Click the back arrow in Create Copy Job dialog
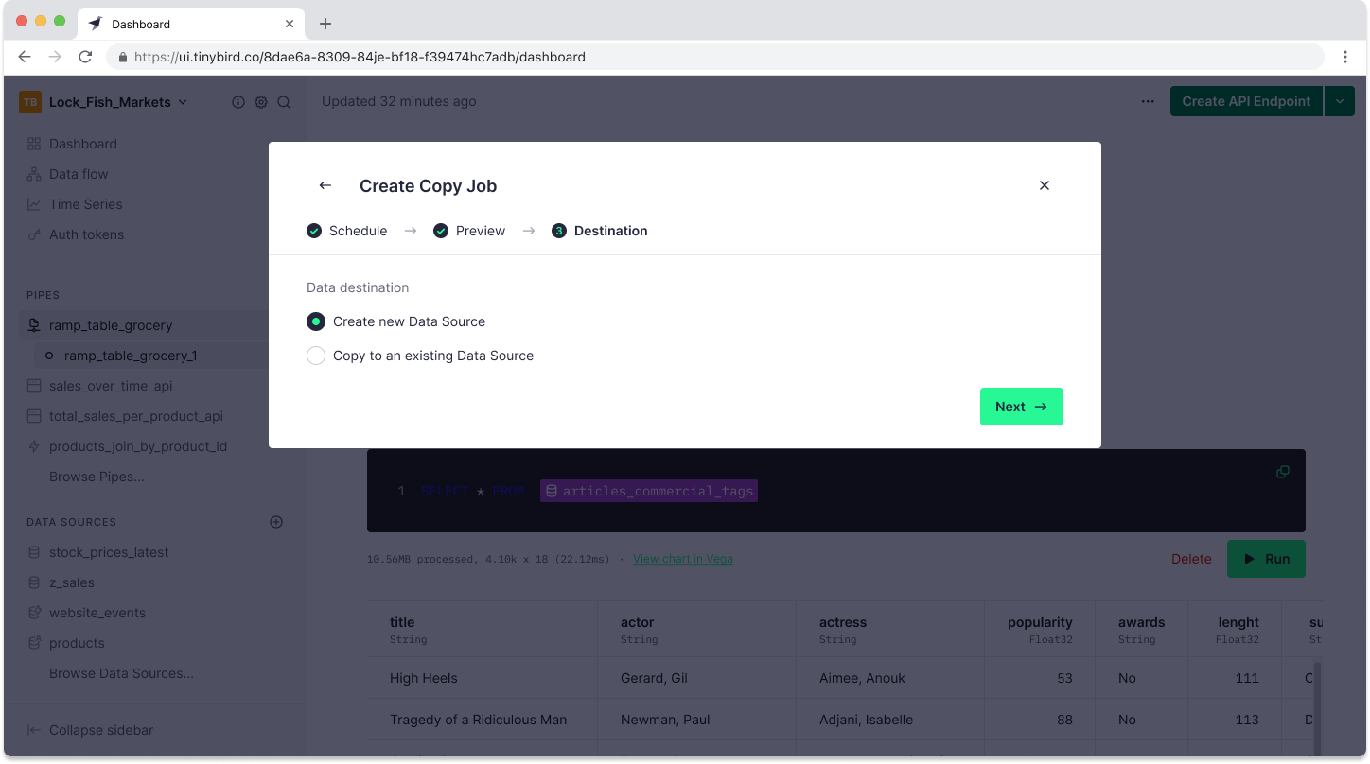 [325, 185]
